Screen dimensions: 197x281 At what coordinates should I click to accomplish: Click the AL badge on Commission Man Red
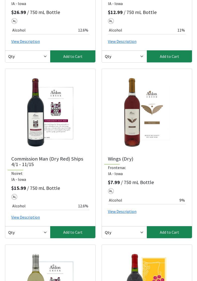tap(14, 197)
